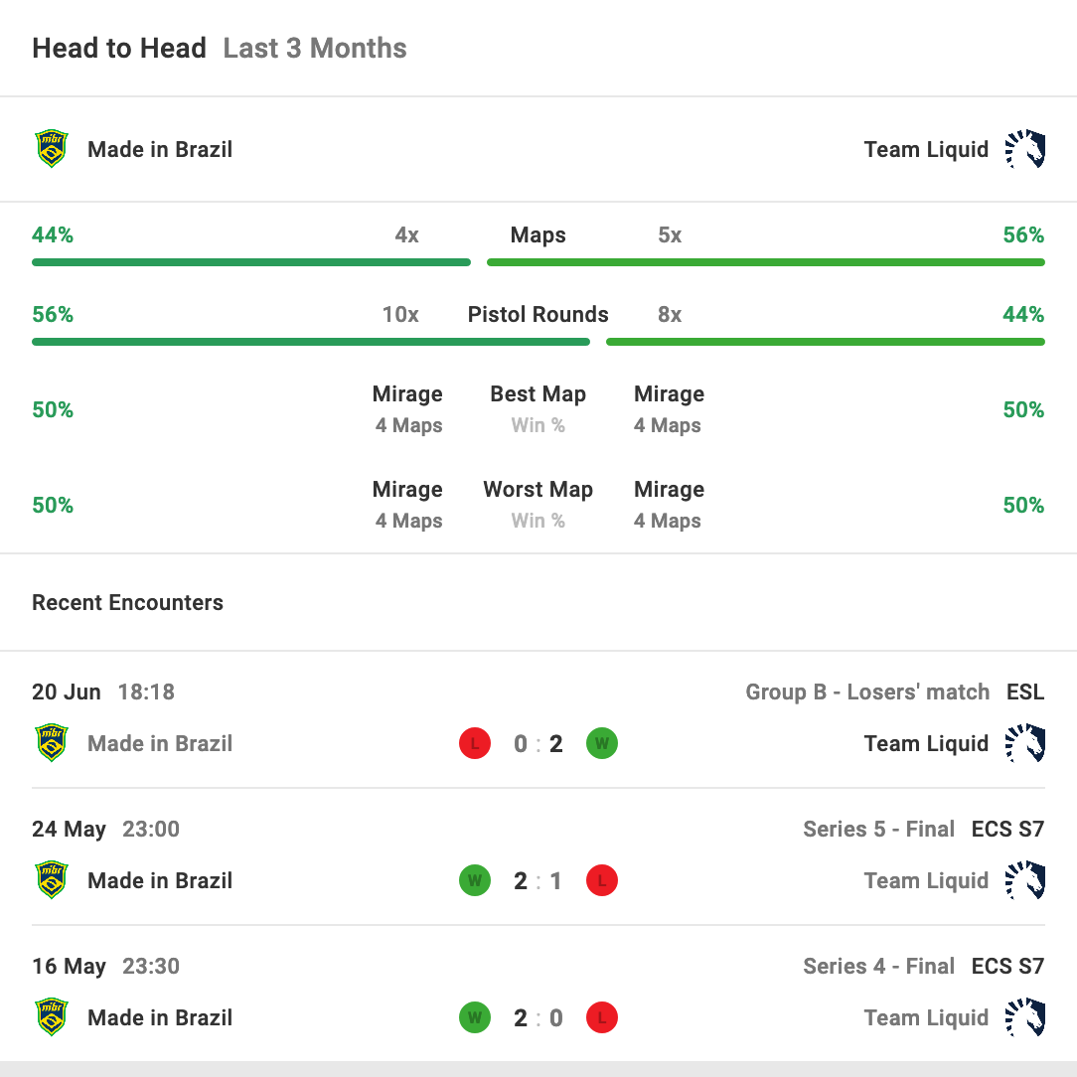
Task: Click MIBR logo in 24 May match
Action: pyautogui.click(x=52, y=880)
